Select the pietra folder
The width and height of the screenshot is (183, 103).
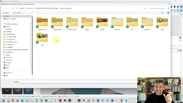coord(162,24)
